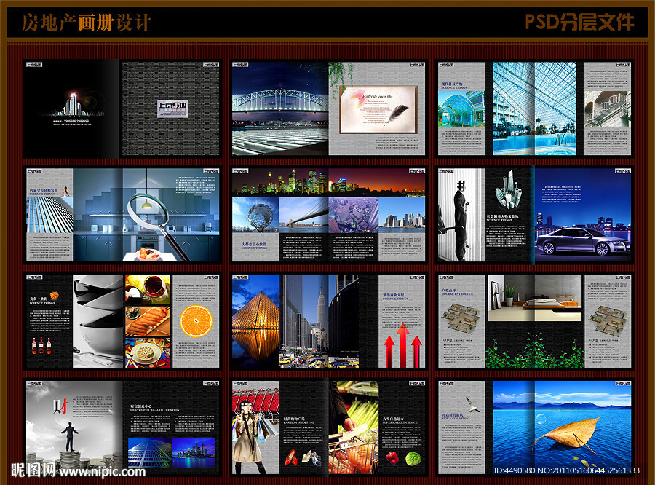Click the night city skyline panorama

click(328, 182)
